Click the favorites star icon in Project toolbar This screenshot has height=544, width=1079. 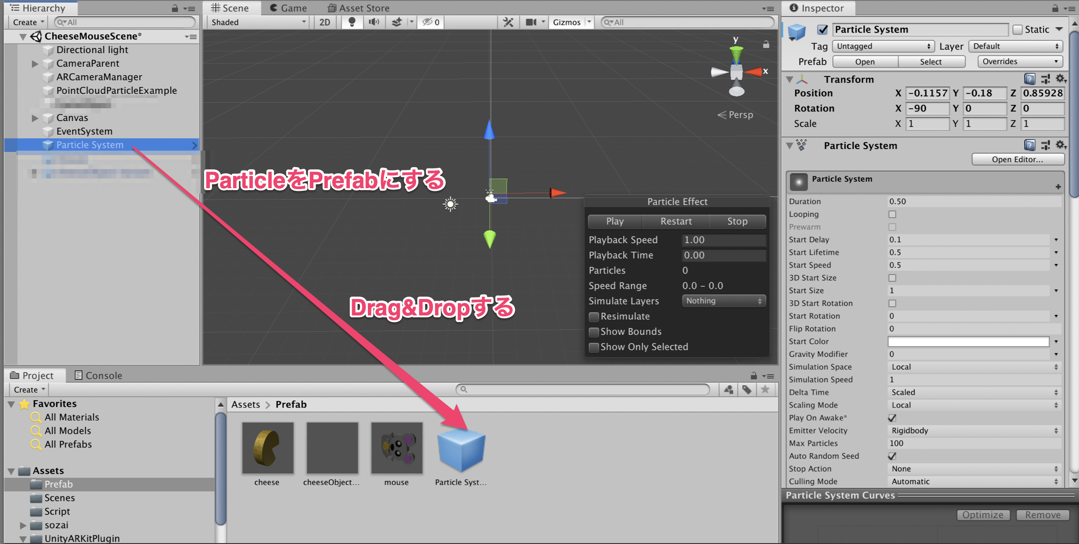(765, 390)
